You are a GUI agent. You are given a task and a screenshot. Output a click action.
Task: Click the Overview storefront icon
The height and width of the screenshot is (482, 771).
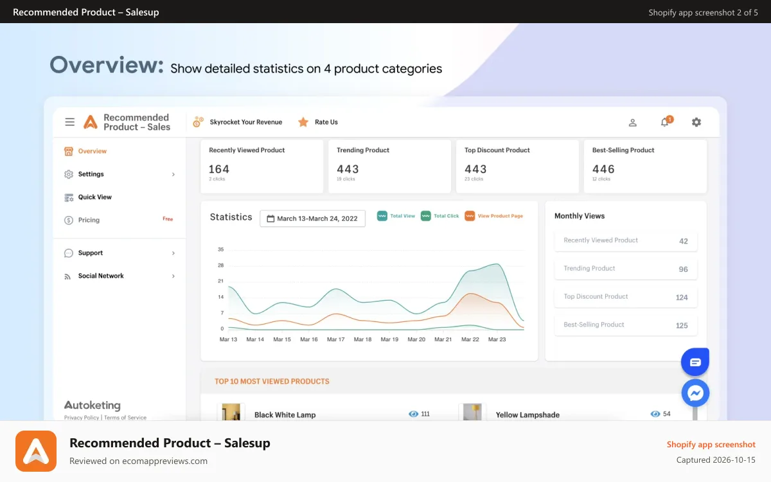pyautogui.click(x=69, y=151)
